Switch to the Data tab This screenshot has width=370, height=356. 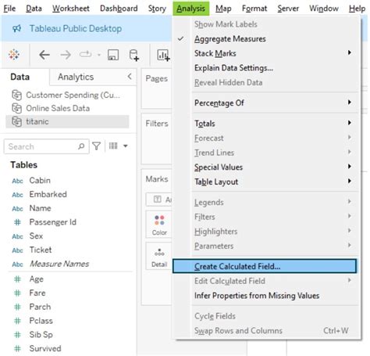pos(20,77)
